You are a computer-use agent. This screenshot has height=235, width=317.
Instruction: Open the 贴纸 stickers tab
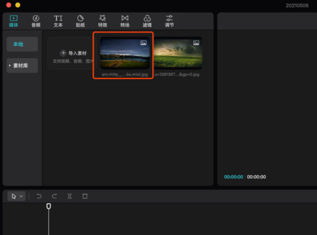click(x=81, y=21)
